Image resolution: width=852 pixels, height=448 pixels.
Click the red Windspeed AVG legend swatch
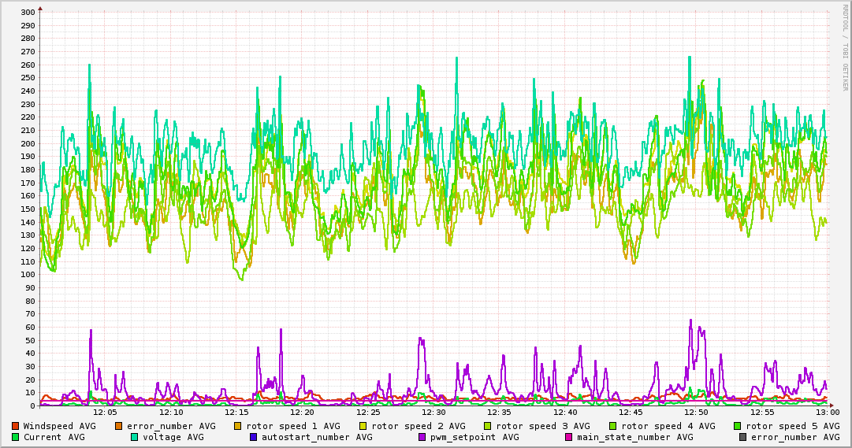(x=16, y=426)
